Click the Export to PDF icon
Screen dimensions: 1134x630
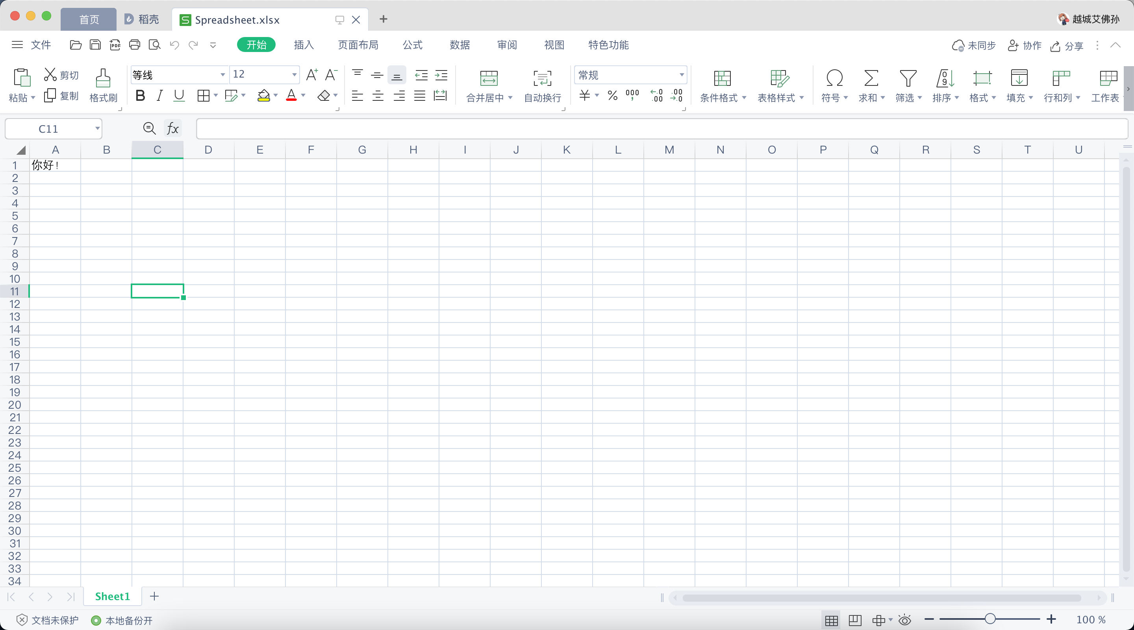pos(115,45)
